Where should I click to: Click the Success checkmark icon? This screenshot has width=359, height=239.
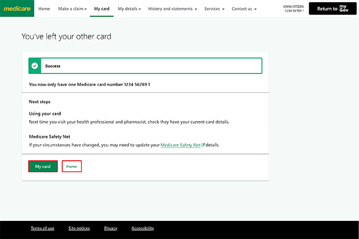pos(35,66)
